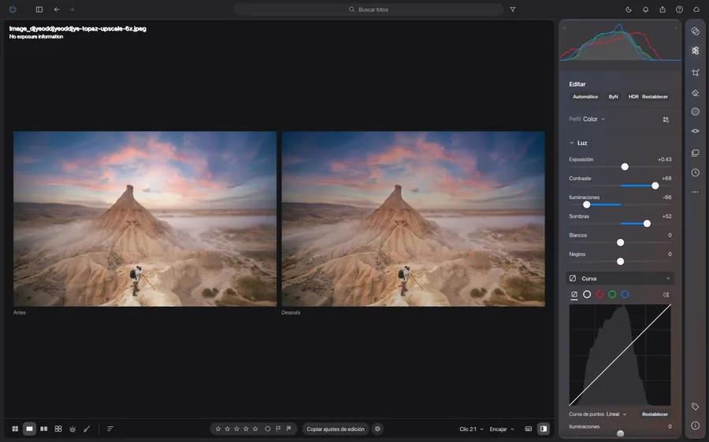
Task: Open the Versions stacked squares icon
Action: tap(696, 153)
